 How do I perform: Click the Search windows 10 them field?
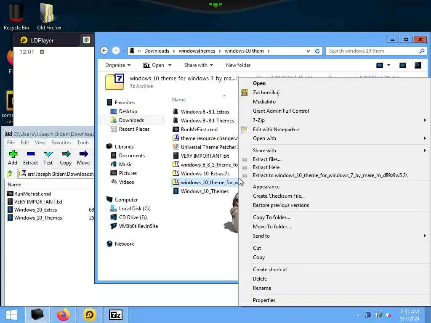coord(372,51)
